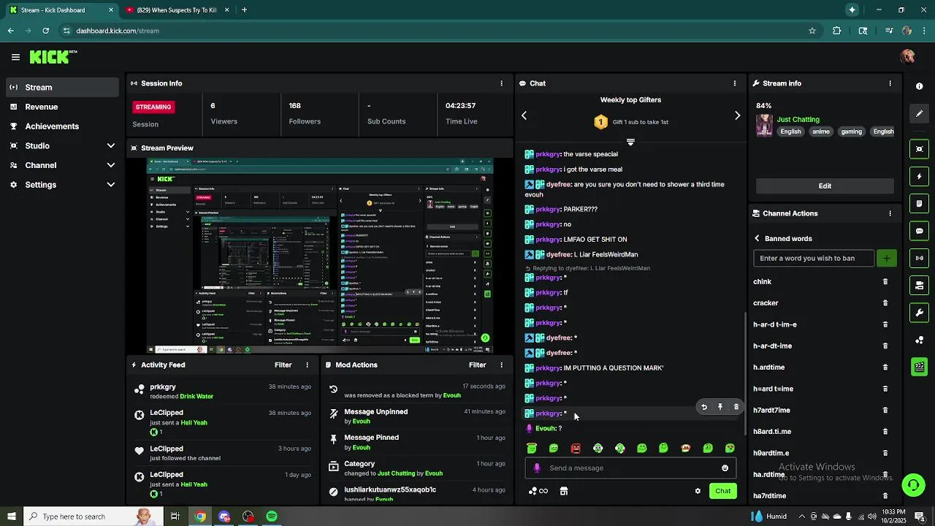This screenshot has width=935, height=526.
Task: Open Achievements in the sidebar
Action: pos(61,126)
